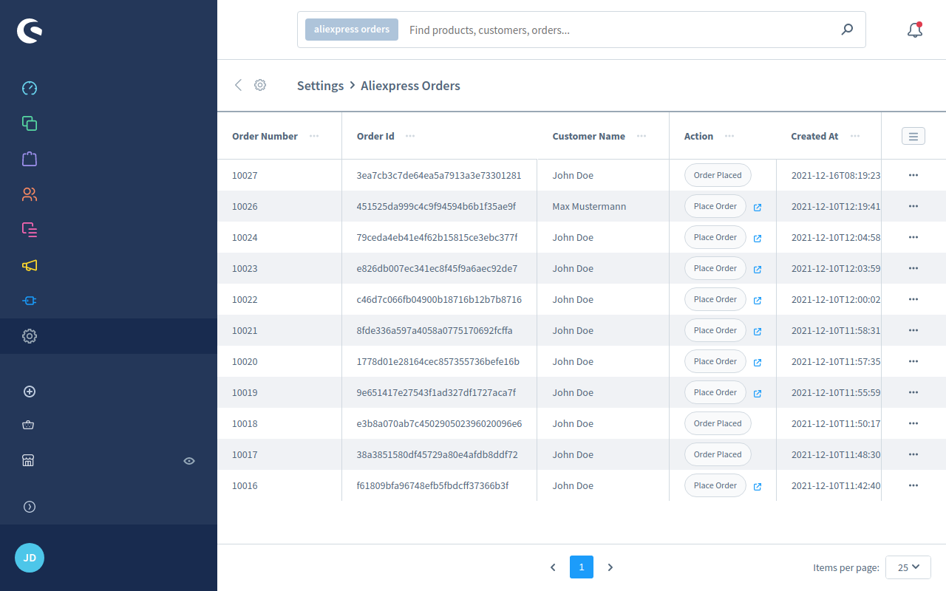This screenshot has height=591, width=946.
Task: Click Settings in the breadcrumb
Action: tap(320, 86)
